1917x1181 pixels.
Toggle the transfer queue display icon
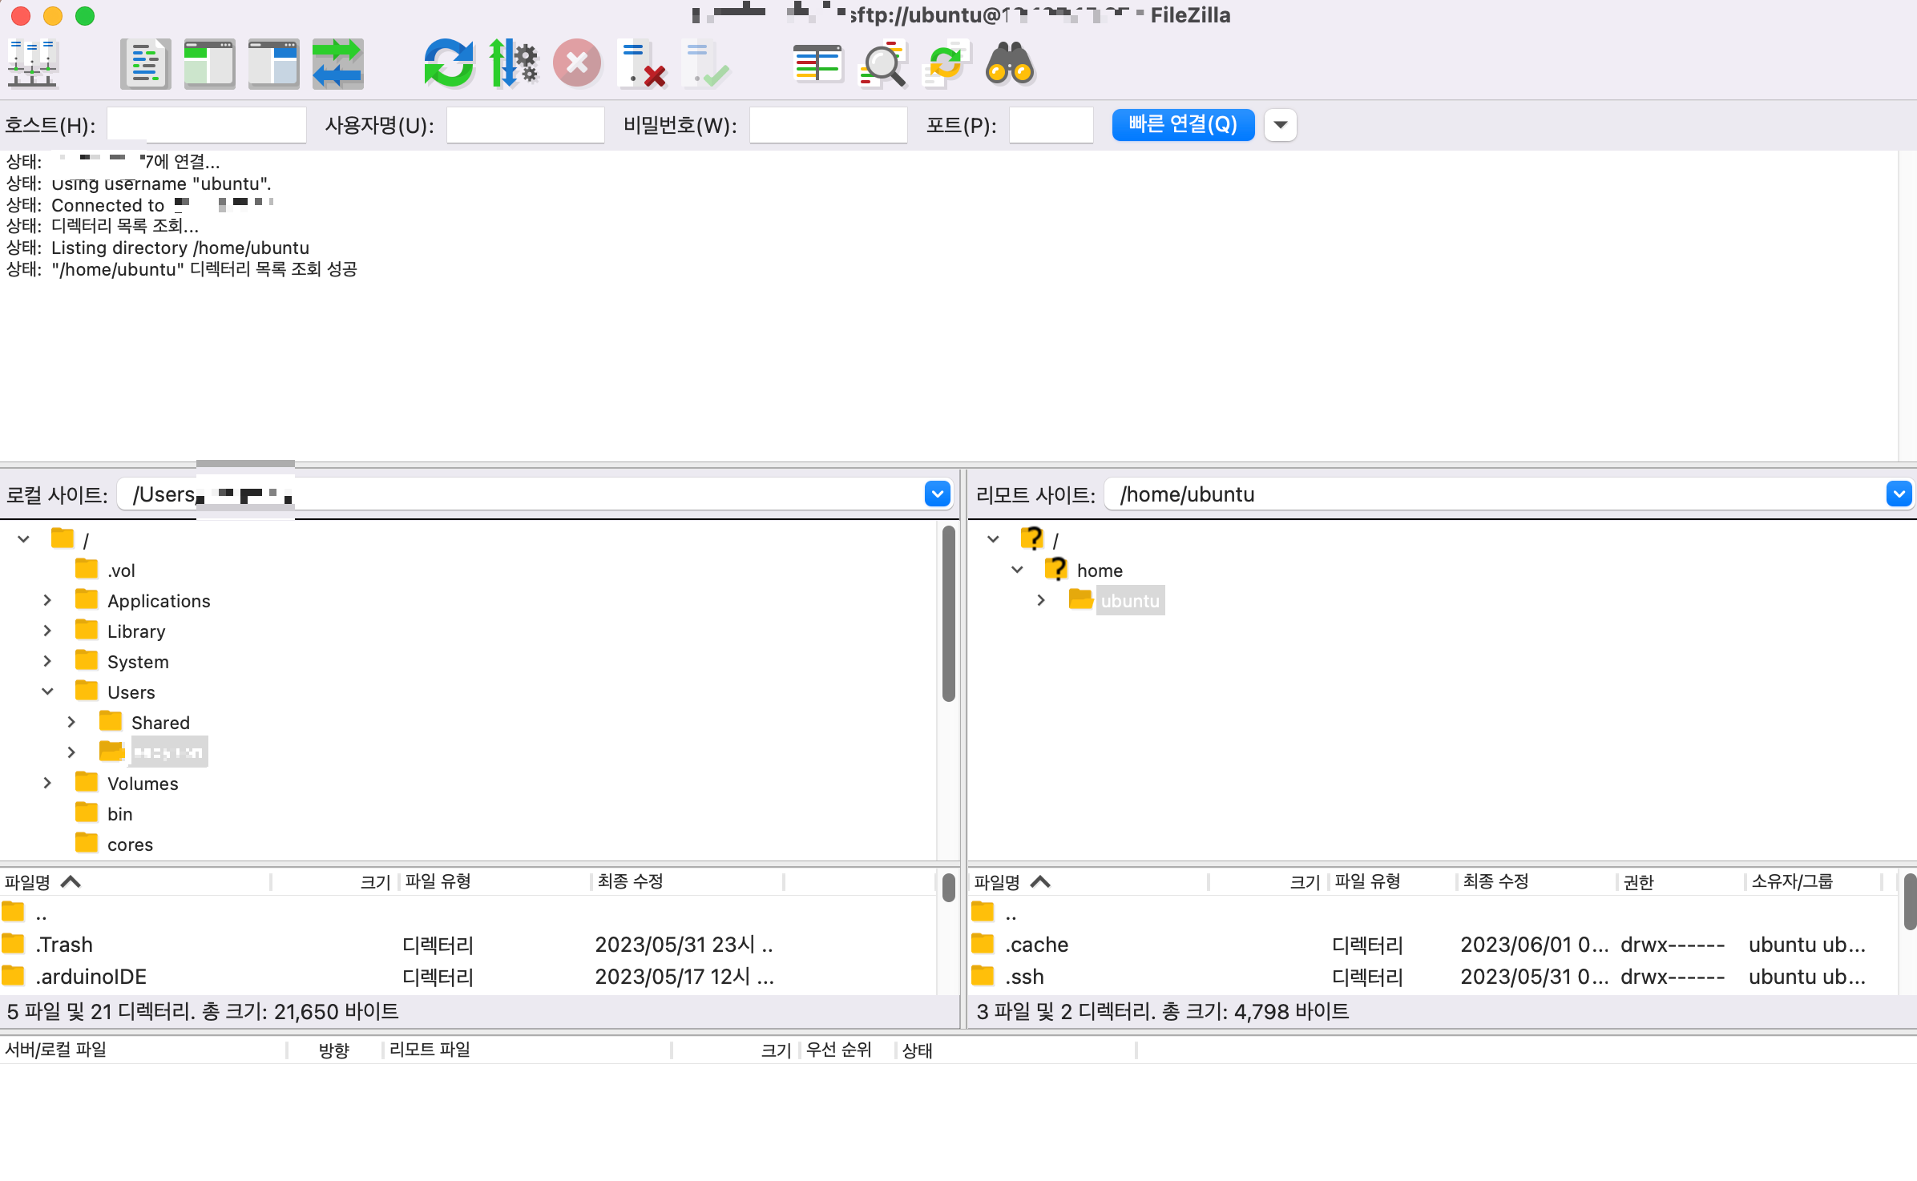coord(337,63)
